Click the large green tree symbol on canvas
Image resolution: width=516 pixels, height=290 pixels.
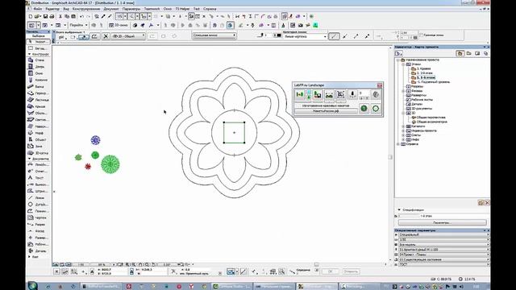tap(110, 164)
